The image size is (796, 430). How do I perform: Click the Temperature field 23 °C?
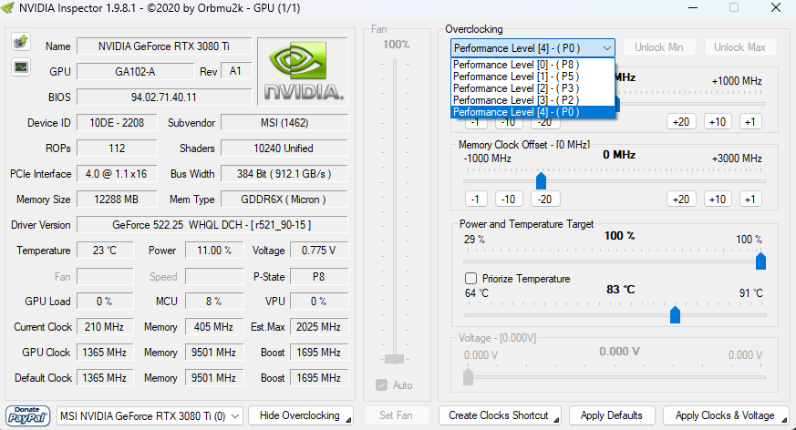click(x=105, y=251)
